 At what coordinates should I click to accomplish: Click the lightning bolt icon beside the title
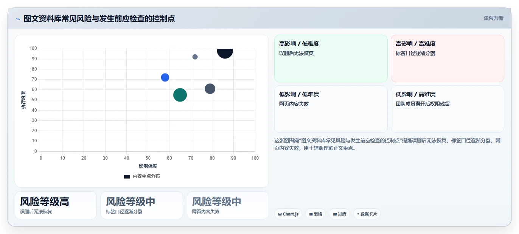point(18,19)
